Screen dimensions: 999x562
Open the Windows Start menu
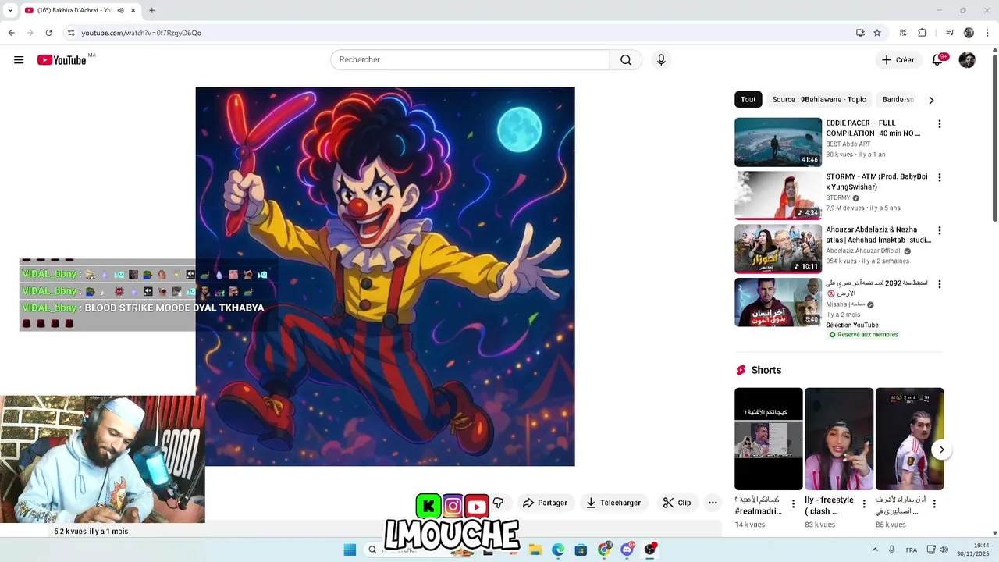point(350,550)
